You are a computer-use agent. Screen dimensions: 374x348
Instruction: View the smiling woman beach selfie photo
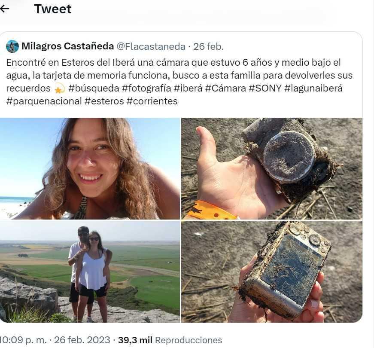click(x=90, y=168)
